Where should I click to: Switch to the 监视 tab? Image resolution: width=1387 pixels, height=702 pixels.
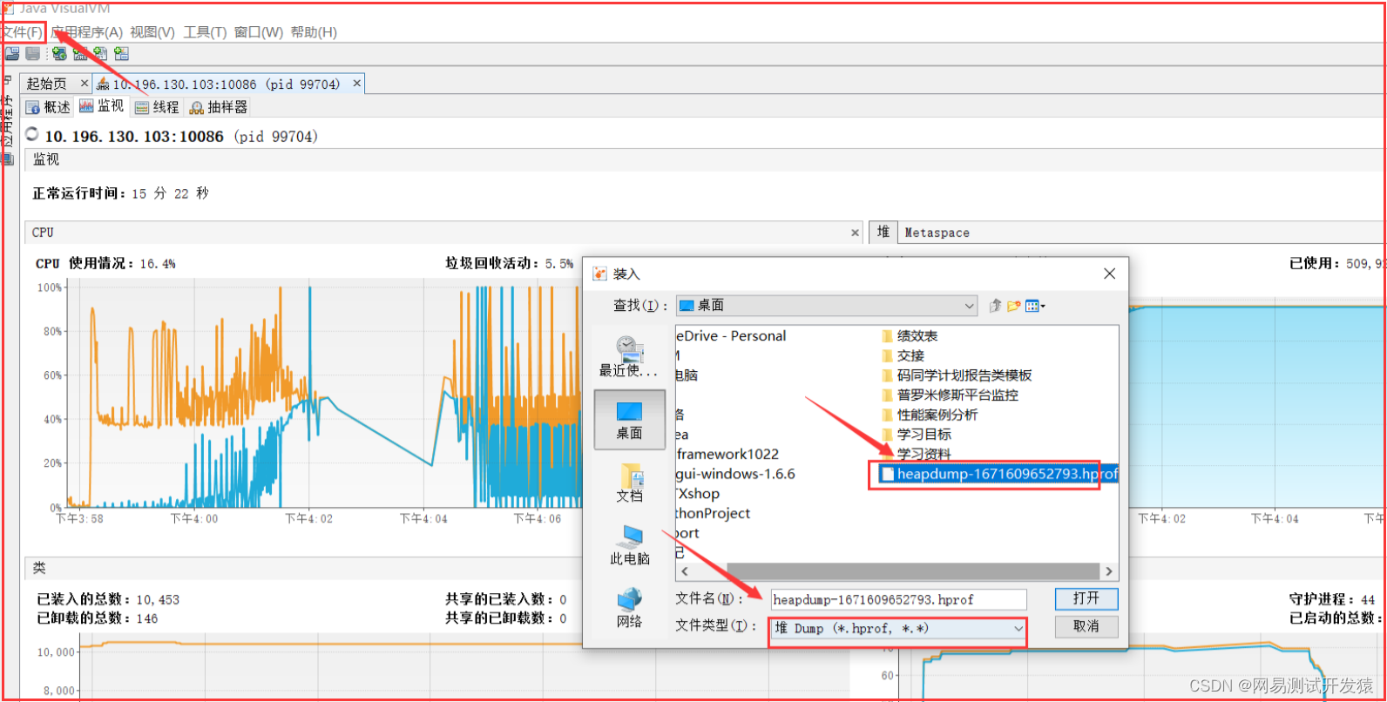(x=102, y=106)
